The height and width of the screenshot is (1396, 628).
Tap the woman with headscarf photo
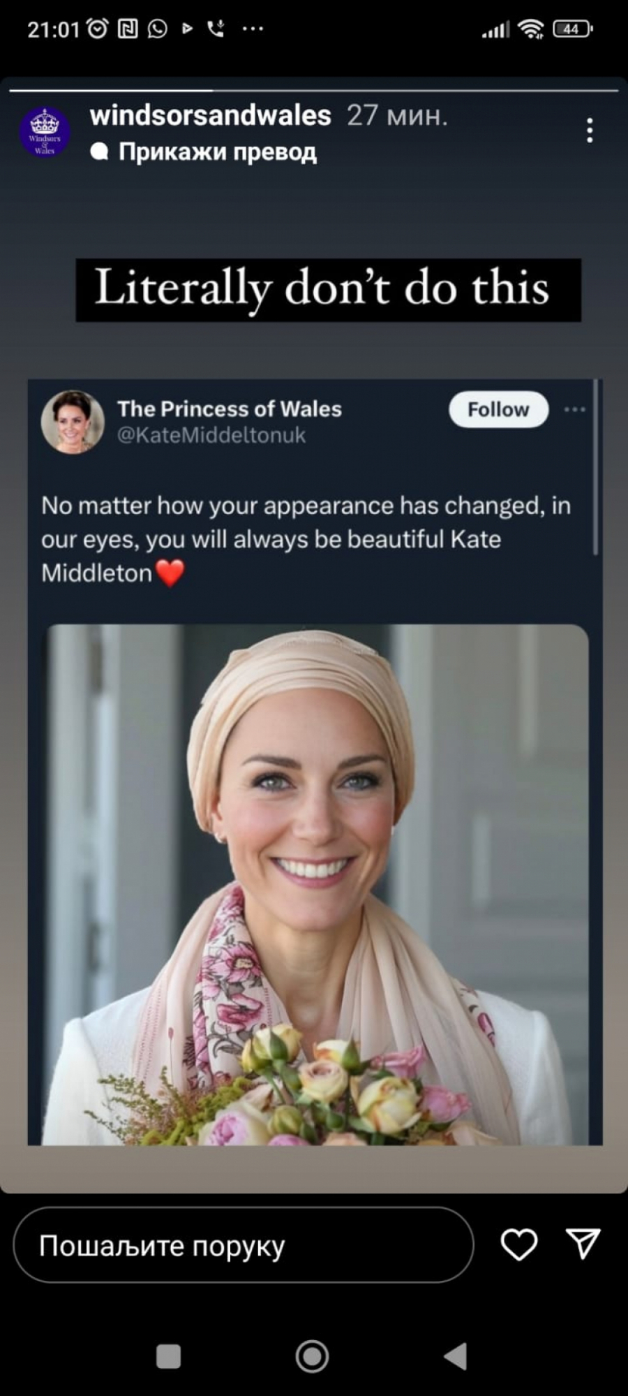(317, 885)
